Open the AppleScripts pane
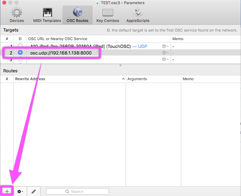The width and height of the screenshot is (241, 196). click(x=138, y=15)
